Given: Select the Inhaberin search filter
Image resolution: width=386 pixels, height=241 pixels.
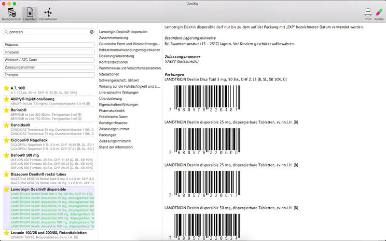Looking at the screenshot, I should click(49, 53).
